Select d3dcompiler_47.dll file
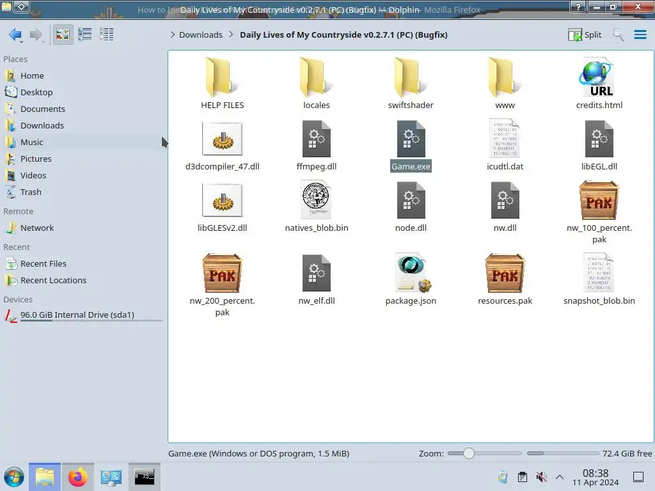The width and height of the screenshot is (655, 491). point(222,145)
